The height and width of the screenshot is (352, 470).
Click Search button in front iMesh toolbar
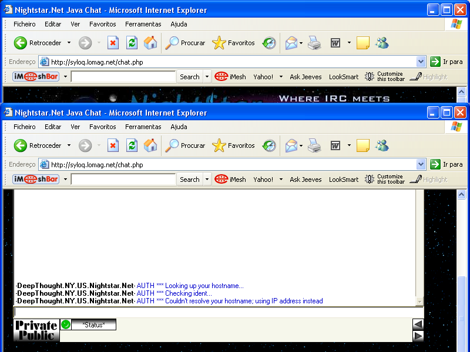(x=190, y=180)
